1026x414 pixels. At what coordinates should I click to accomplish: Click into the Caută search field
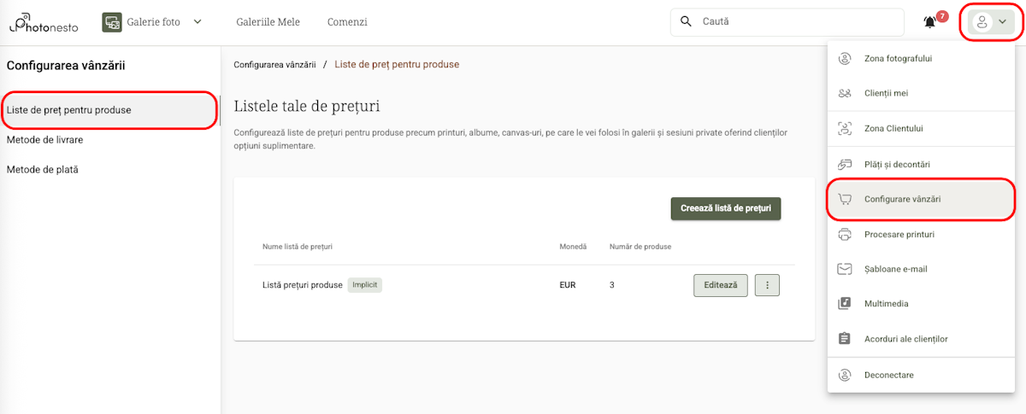[795, 22]
